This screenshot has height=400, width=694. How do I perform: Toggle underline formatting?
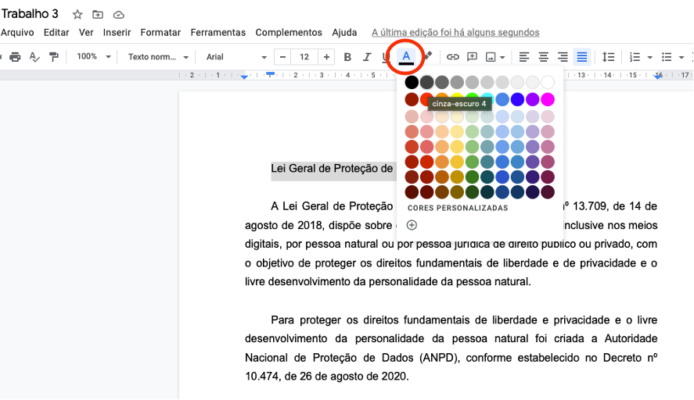pyautogui.click(x=385, y=57)
